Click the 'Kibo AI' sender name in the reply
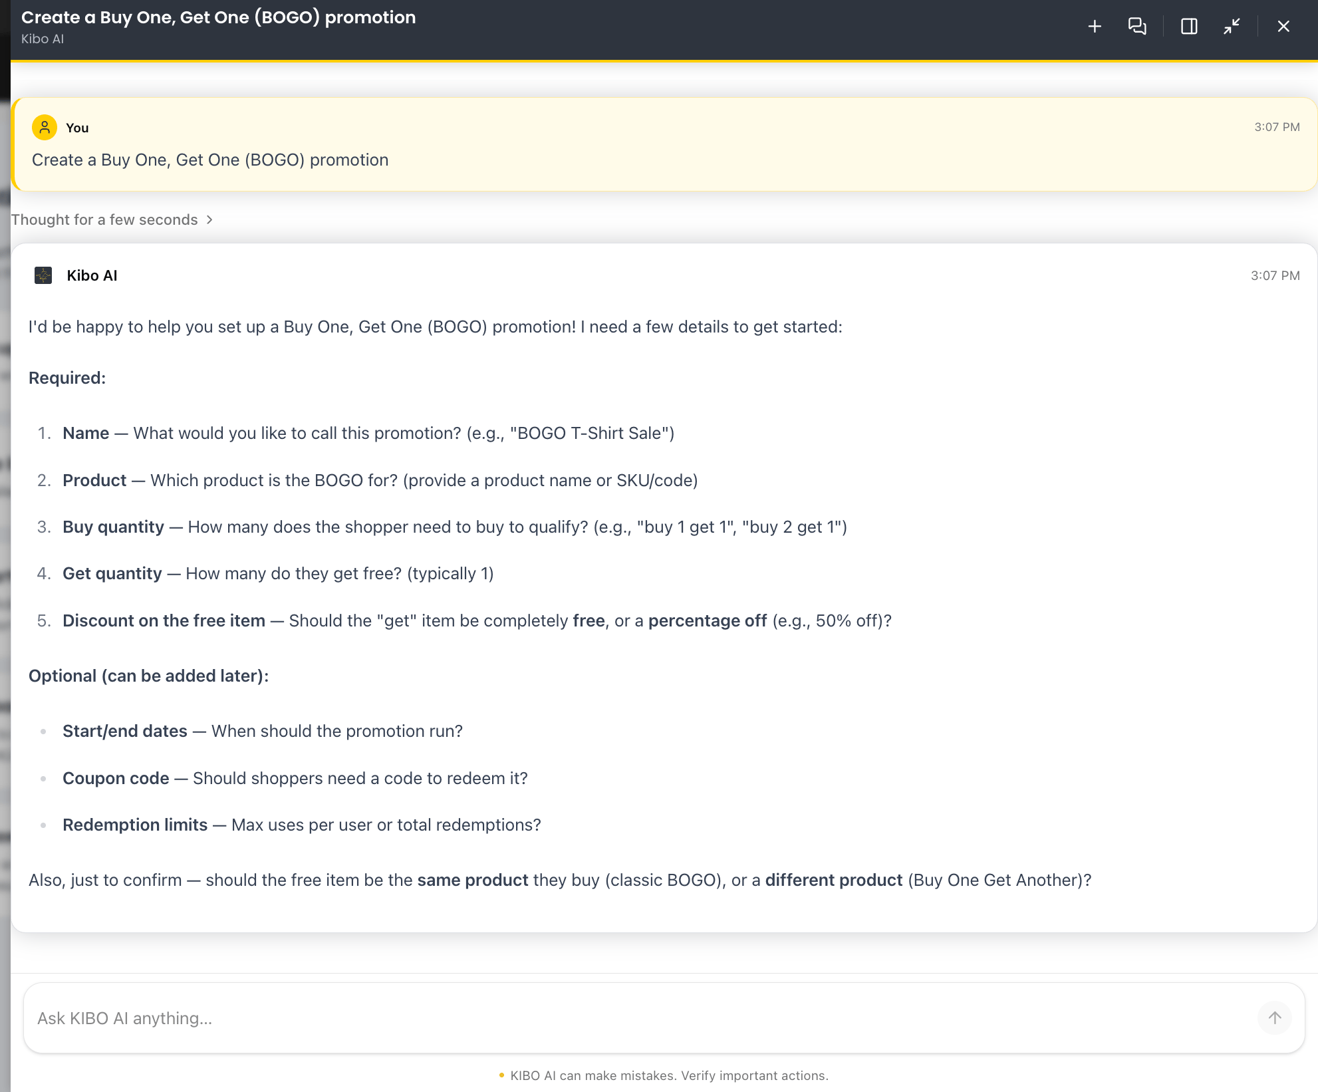 tap(92, 275)
